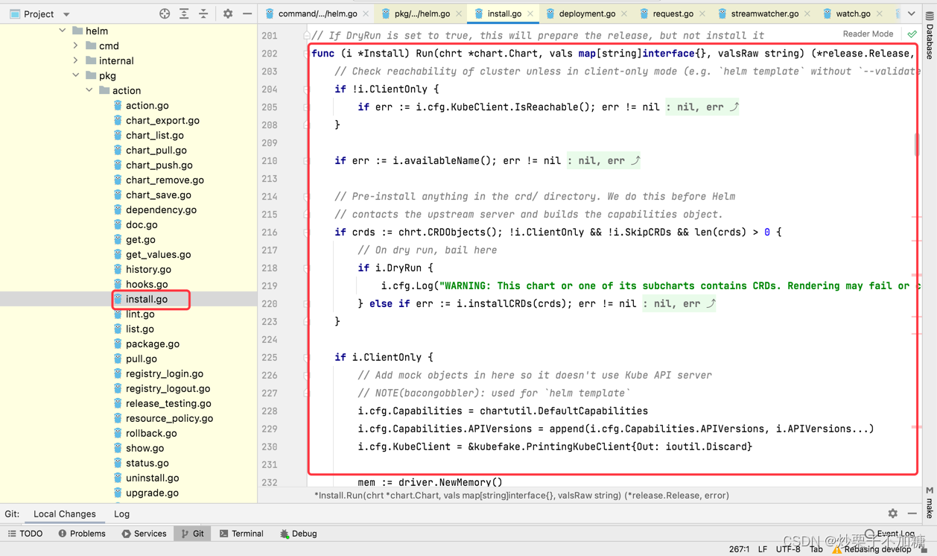Open Git panel settings gear
The image size is (937, 556).
click(892, 514)
